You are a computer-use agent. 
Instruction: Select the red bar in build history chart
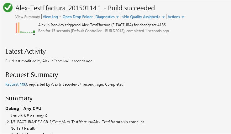(17, 28)
